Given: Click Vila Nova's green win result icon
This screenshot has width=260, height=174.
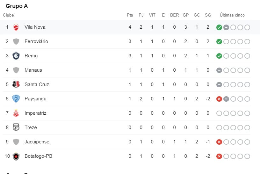Looking at the screenshot, I should point(219,27).
